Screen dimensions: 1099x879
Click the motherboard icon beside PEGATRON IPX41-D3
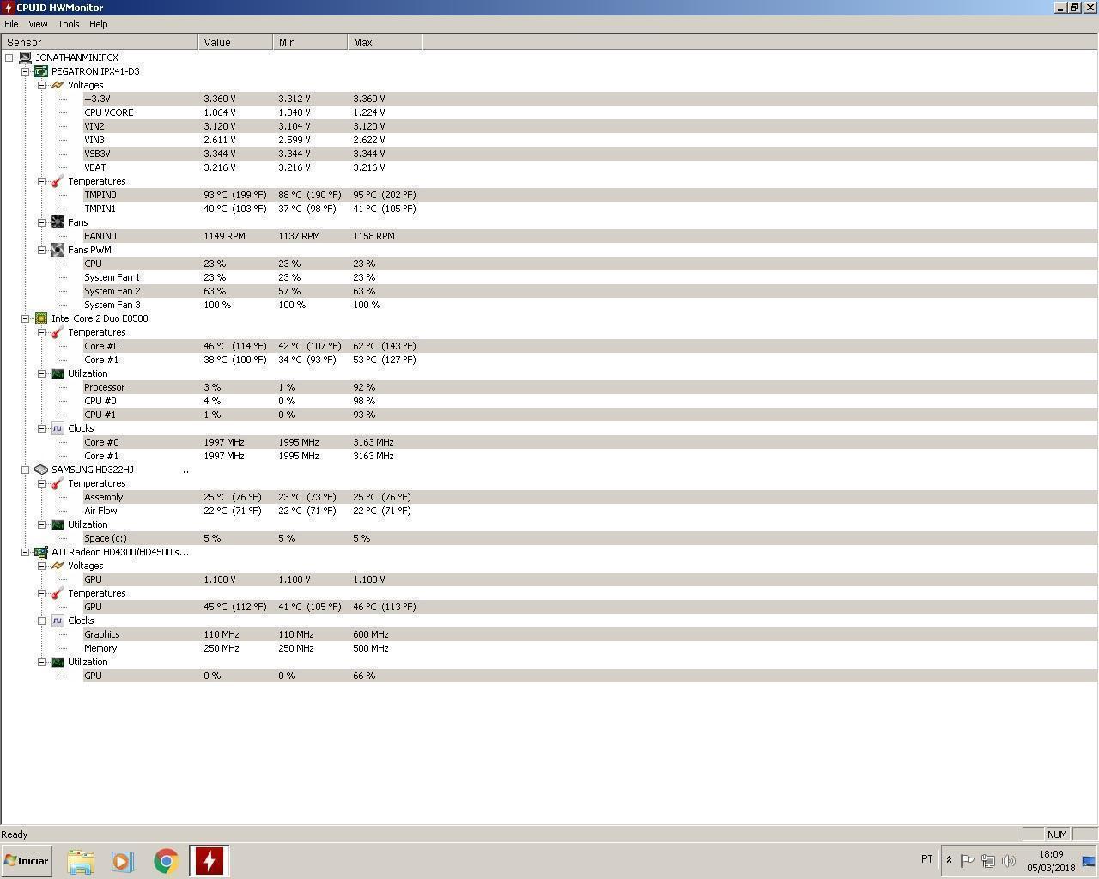pyautogui.click(x=40, y=71)
